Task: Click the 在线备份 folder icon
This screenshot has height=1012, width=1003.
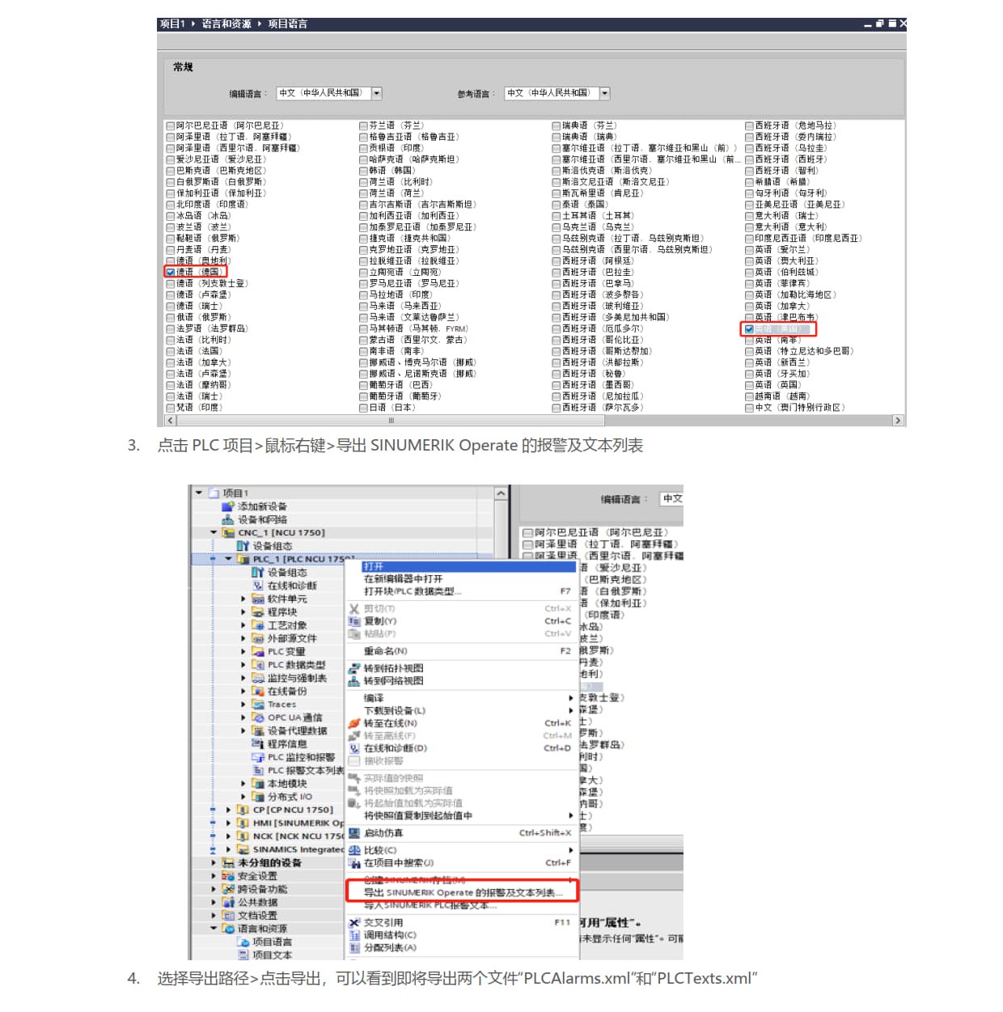Action: 258,691
